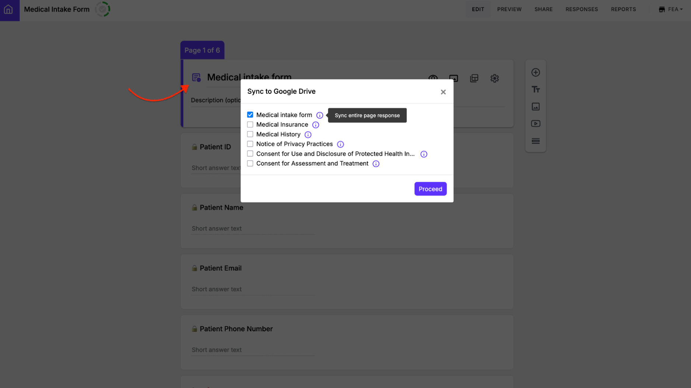Click the lock icon beside Patient Phone Number
This screenshot has height=388, width=691.
tap(194, 329)
